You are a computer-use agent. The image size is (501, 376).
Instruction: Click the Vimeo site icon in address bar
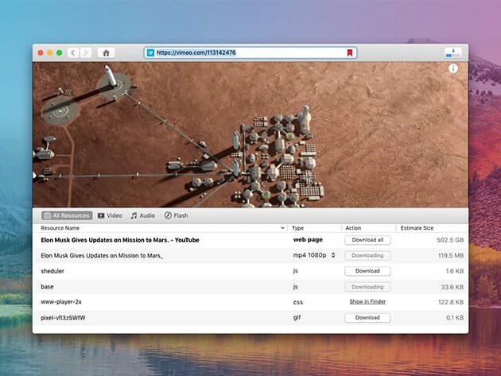point(150,53)
